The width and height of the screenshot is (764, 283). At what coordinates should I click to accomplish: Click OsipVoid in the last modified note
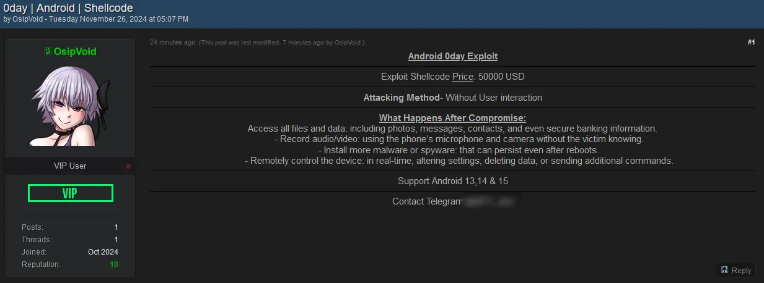(x=348, y=43)
